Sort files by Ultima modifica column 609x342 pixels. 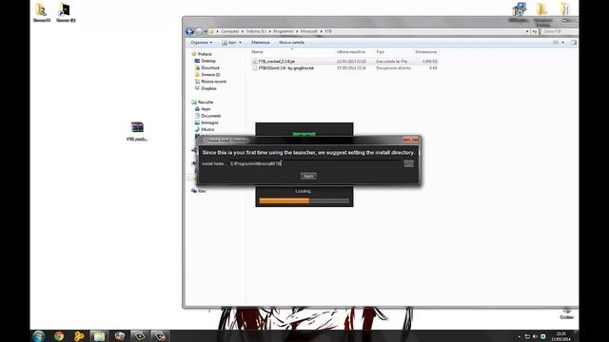351,51
